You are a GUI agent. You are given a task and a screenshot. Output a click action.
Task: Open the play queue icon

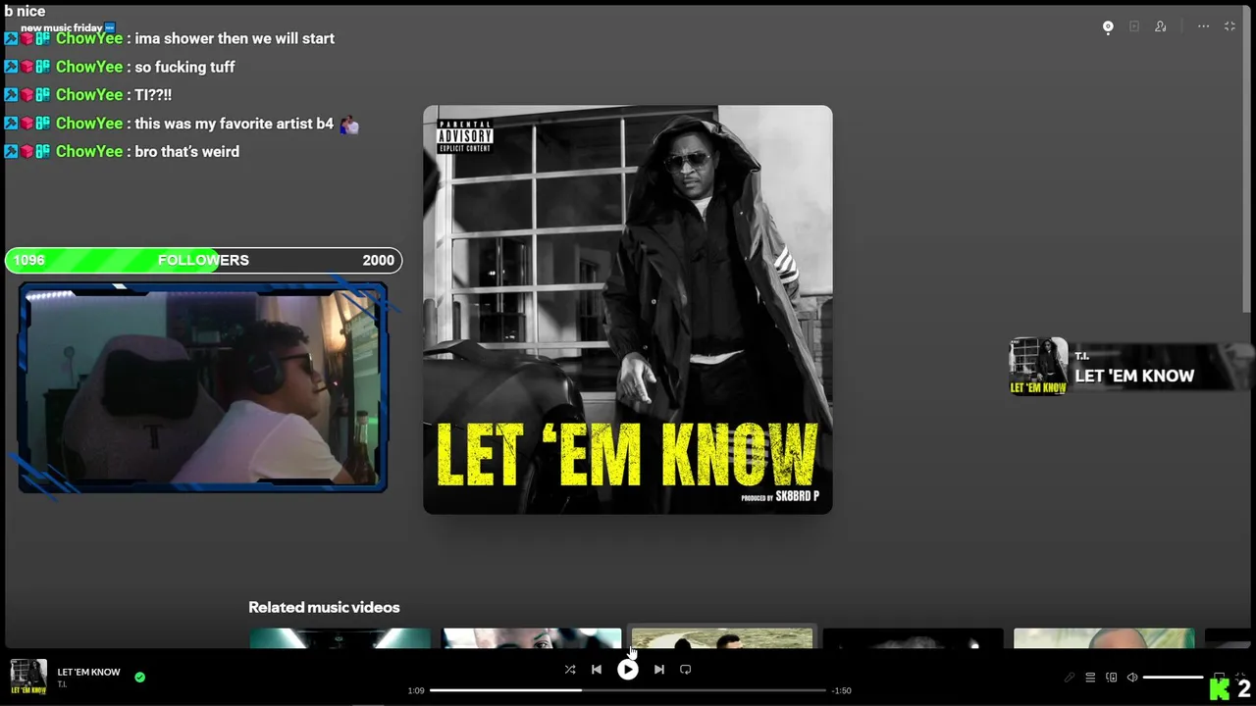coord(1090,678)
